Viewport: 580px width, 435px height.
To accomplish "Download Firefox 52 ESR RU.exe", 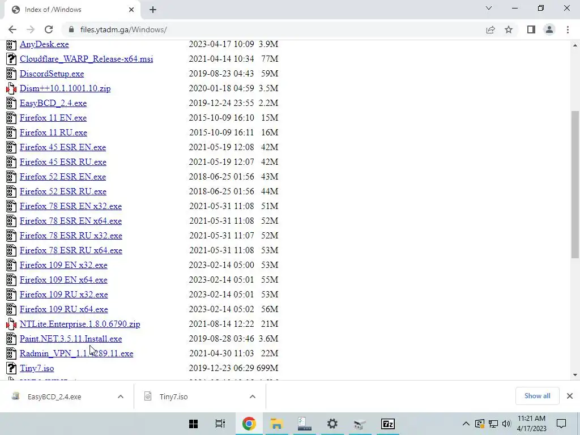I will coord(63,191).
